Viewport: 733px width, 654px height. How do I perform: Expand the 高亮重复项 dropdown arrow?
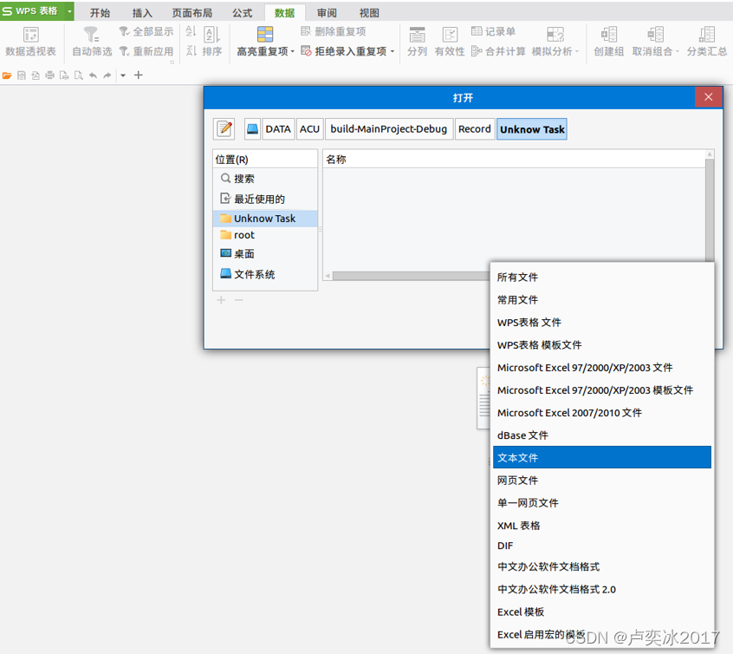293,51
